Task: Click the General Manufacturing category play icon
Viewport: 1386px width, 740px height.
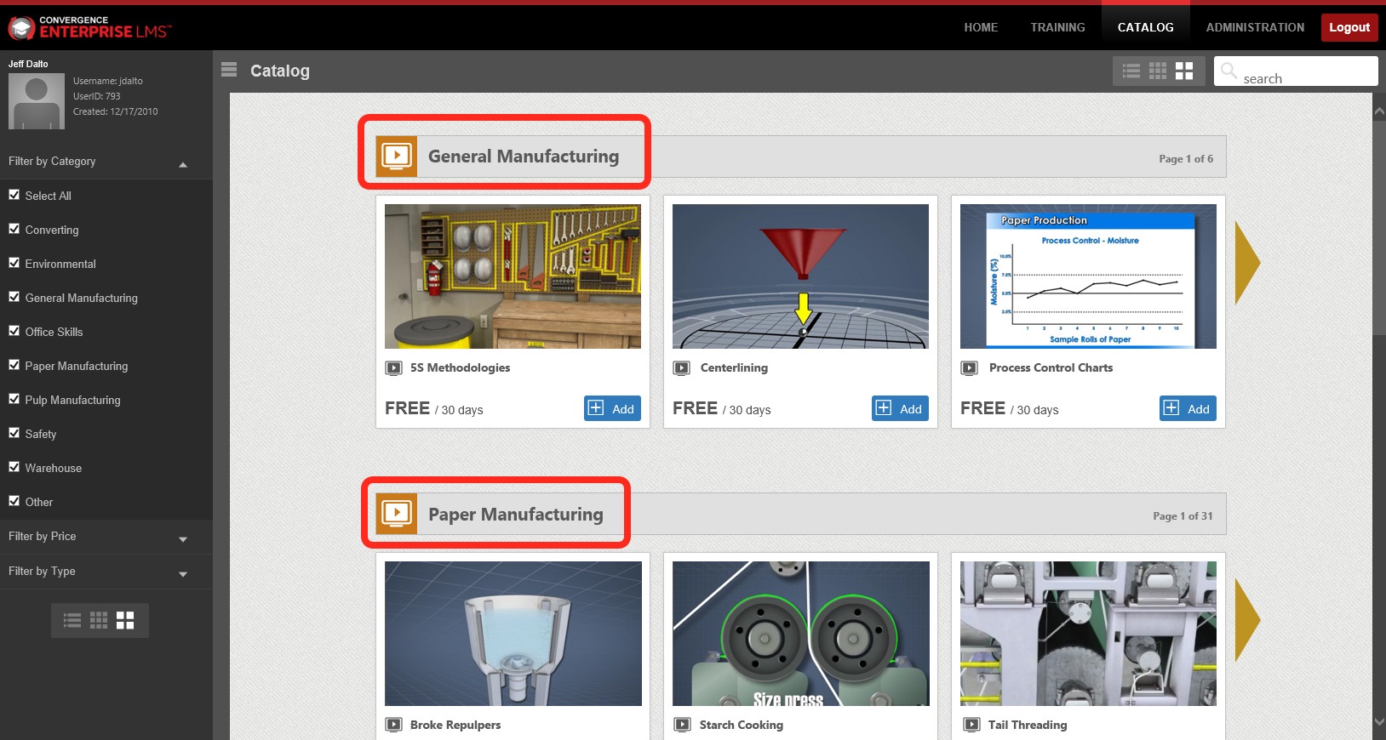Action: pos(397,157)
